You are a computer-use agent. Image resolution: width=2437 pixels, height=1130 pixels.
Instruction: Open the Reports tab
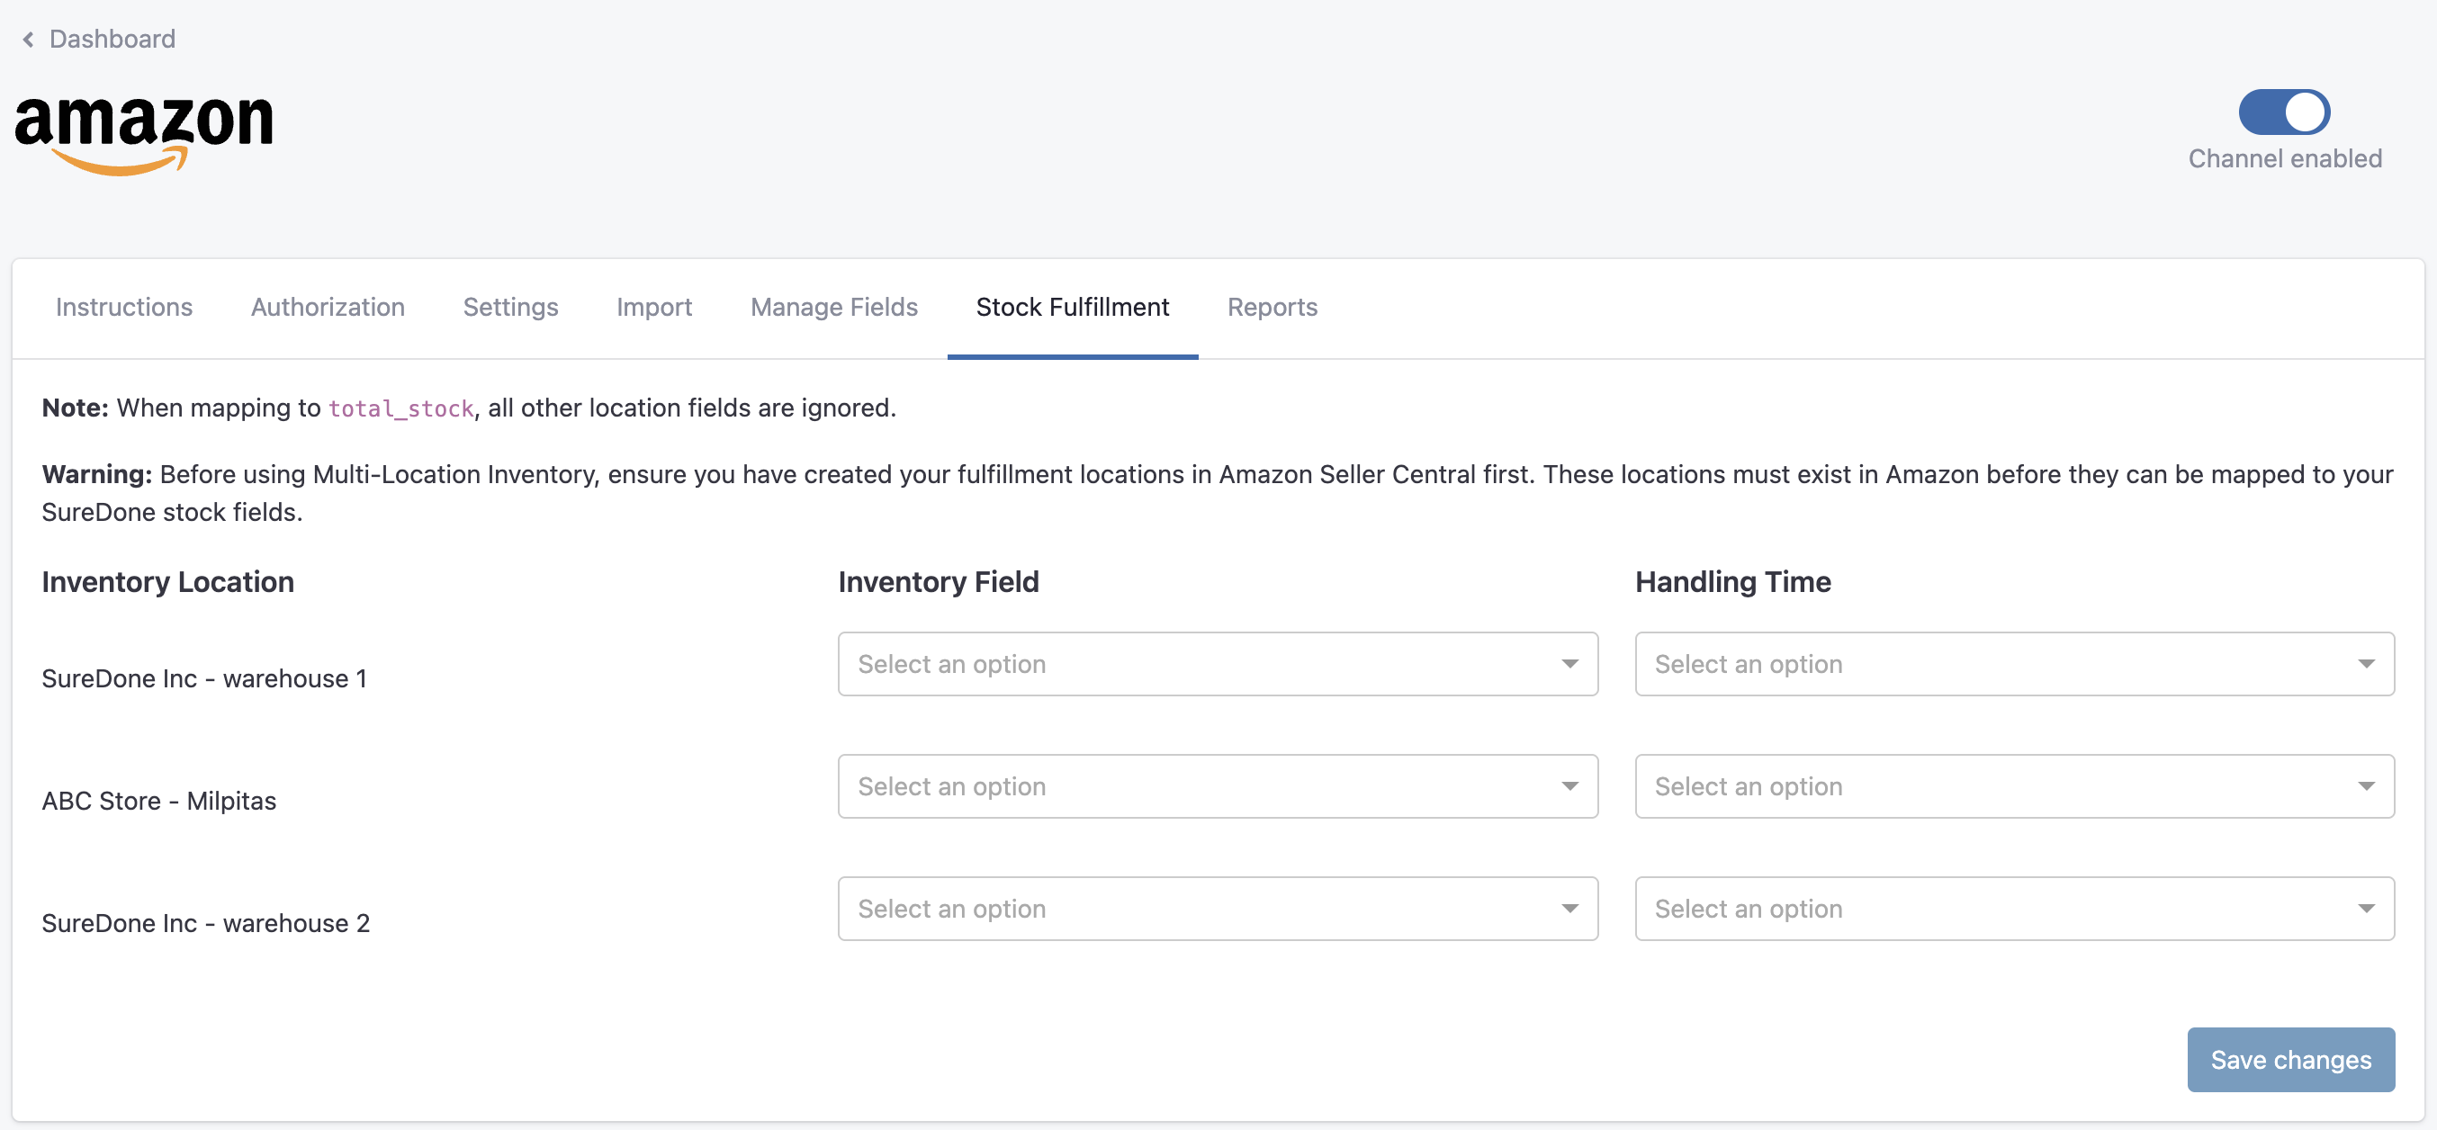coord(1272,308)
